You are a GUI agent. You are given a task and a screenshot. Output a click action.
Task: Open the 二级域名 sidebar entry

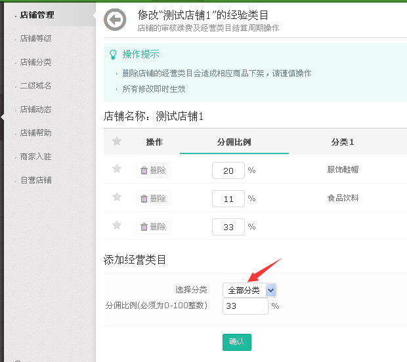tap(35, 86)
